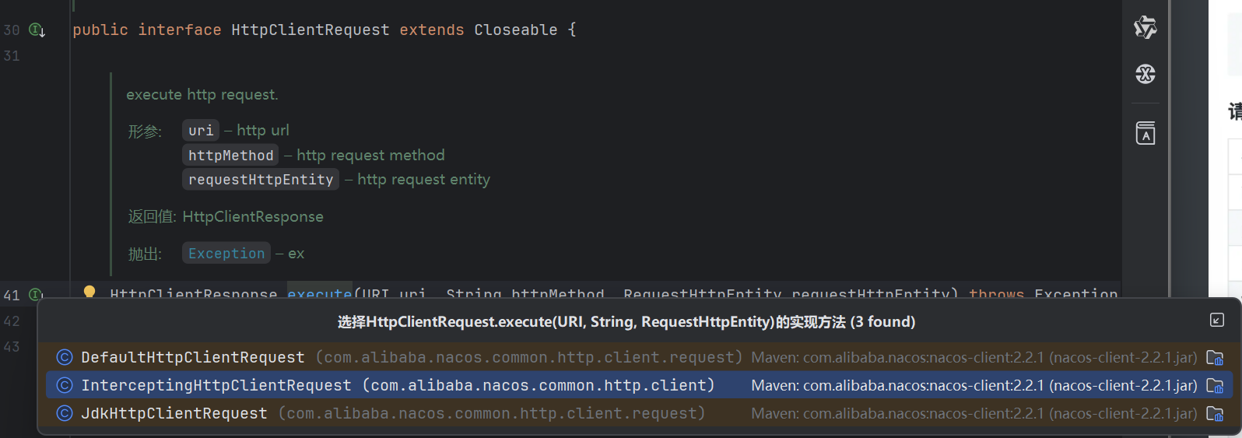The height and width of the screenshot is (438, 1242).
Task: Click the HttpClientRequest interface name on line 30
Action: point(310,30)
